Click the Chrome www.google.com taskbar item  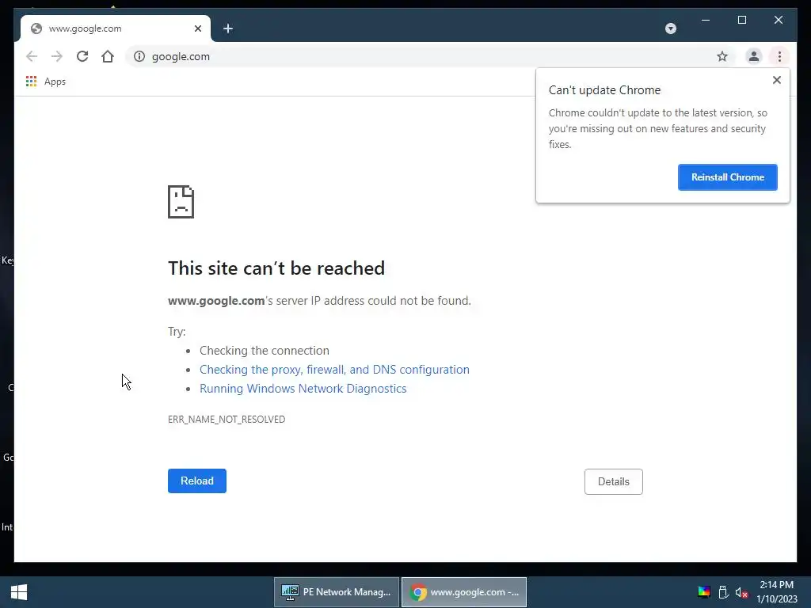(x=464, y=592)
